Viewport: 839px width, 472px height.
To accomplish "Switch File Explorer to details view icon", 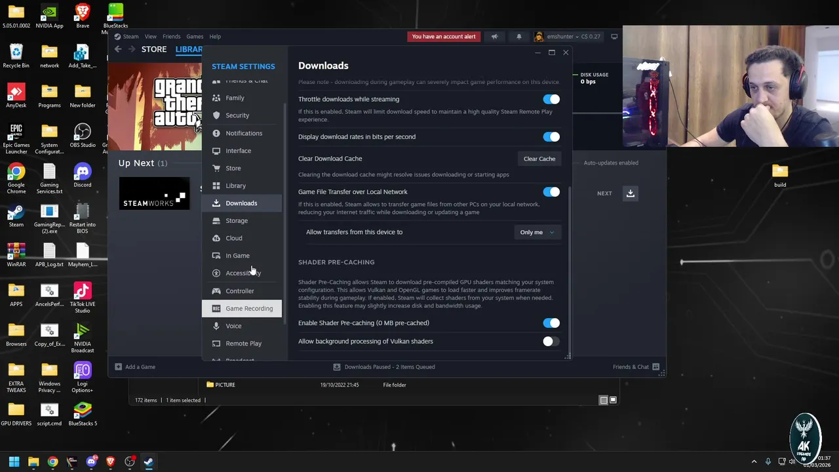I will (603, 400).
